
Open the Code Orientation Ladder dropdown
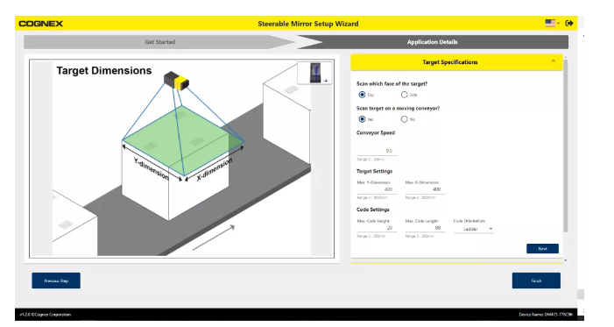pyautogui.click(x=473, y=229)
